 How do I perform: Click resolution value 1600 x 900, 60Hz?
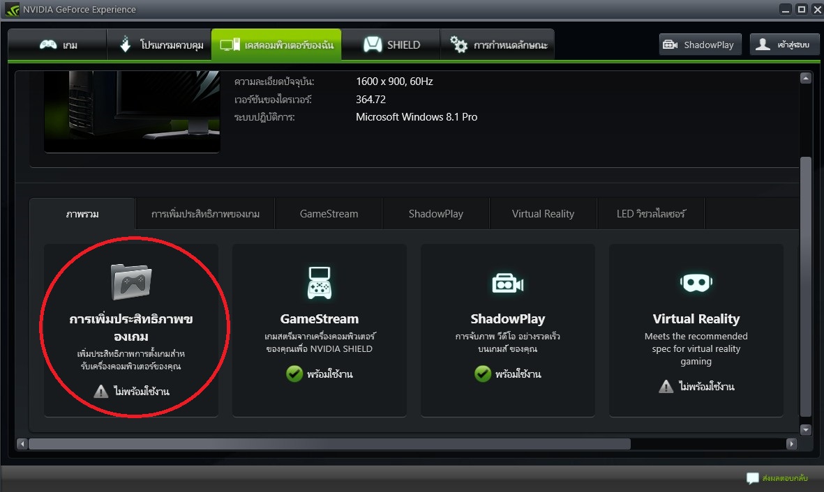click(x=394, y=82)
